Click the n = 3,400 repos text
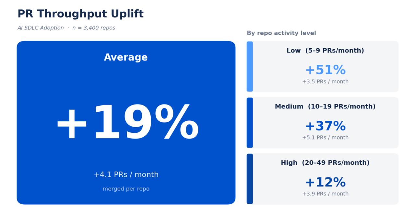 [94, 28]
